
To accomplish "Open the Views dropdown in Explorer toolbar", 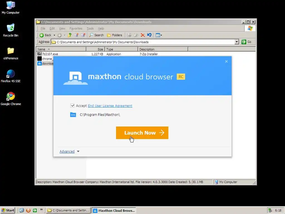I will tap(159, 35).
